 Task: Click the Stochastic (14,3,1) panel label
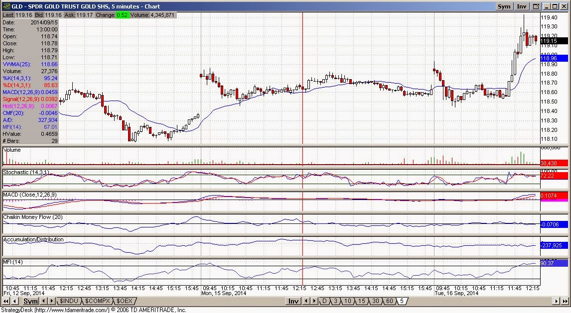(x=26, y=172)
